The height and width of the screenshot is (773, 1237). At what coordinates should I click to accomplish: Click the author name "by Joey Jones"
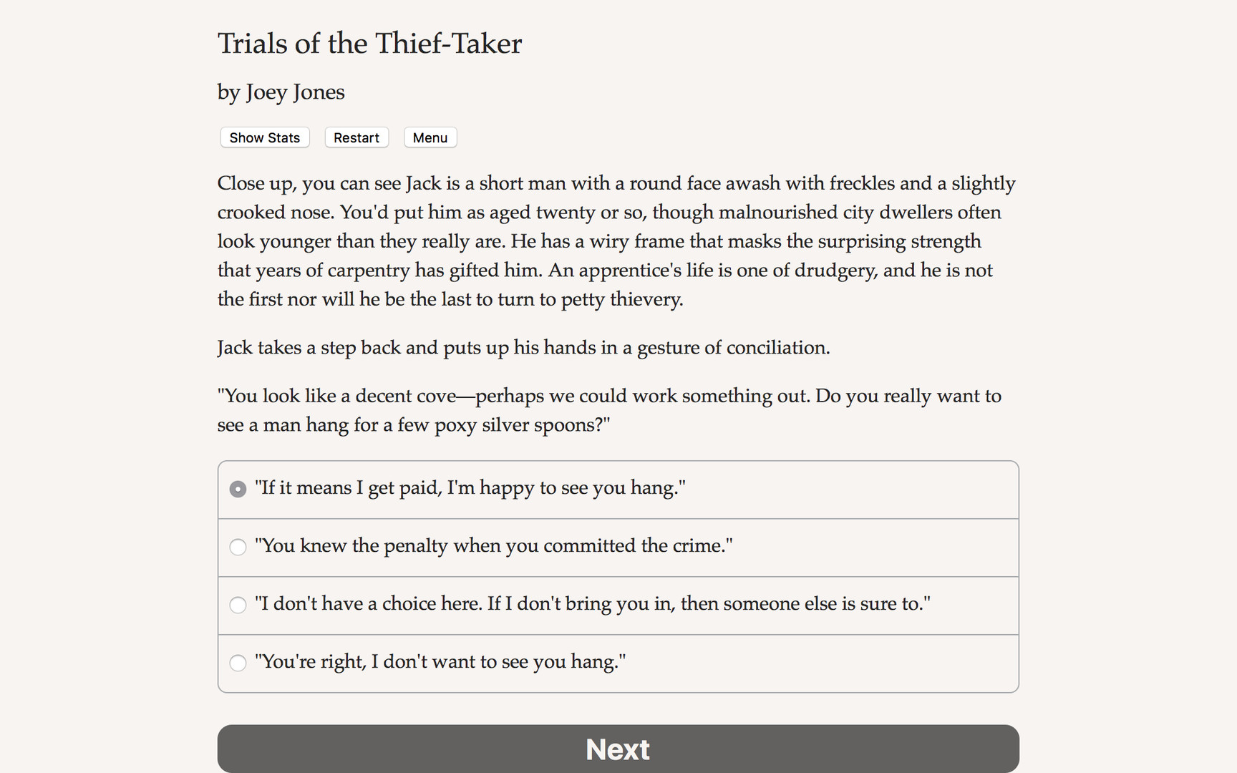click(281, 92)
